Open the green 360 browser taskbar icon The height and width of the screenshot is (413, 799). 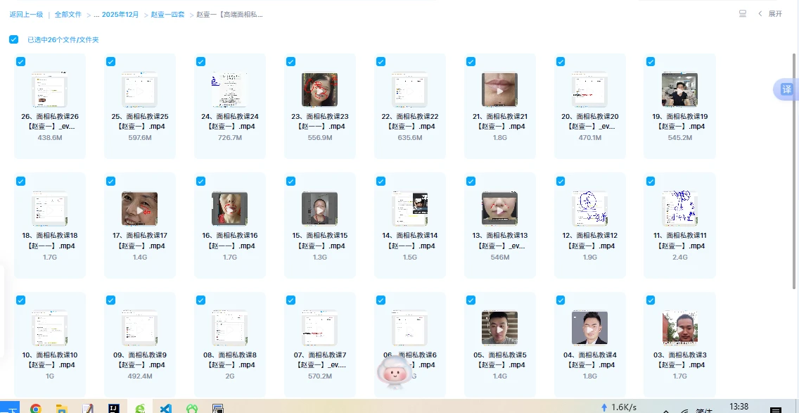click(x=139, y=408)
